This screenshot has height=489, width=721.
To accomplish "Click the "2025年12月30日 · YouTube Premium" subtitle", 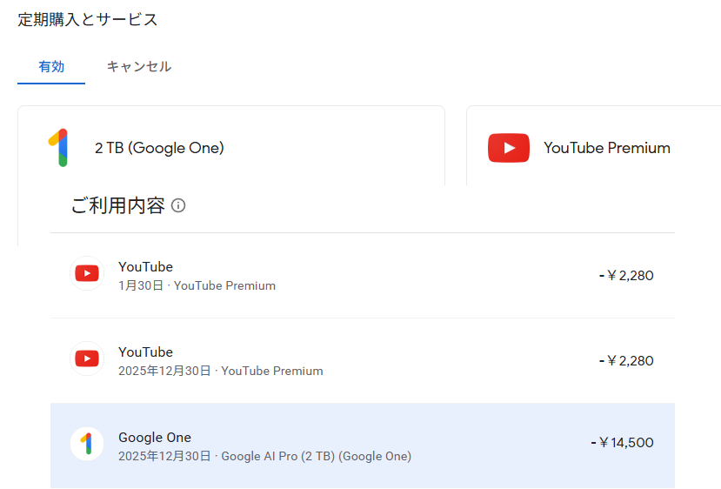I will point(220,371).
